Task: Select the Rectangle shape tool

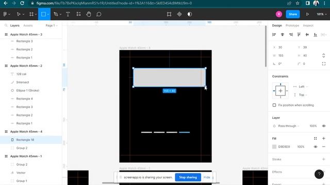Action: click(x=43, y=14)
